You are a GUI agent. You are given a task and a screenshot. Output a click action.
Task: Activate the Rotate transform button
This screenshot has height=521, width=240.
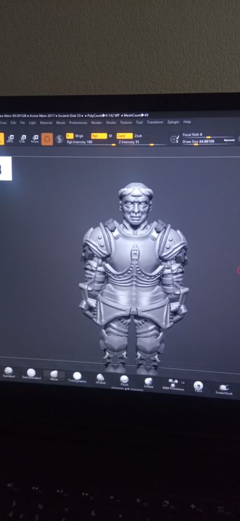click(35, 139)
